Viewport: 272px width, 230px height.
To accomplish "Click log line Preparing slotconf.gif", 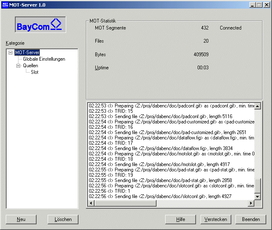I will [172, 186].
